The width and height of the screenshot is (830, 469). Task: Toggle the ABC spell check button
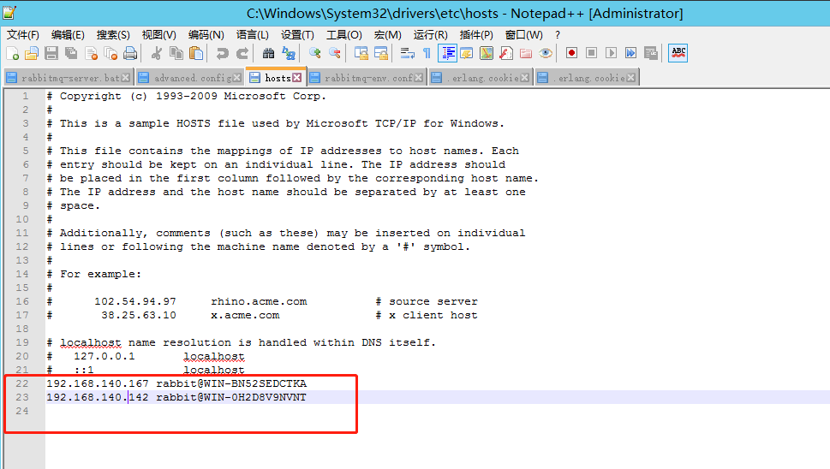pos(678,53)
